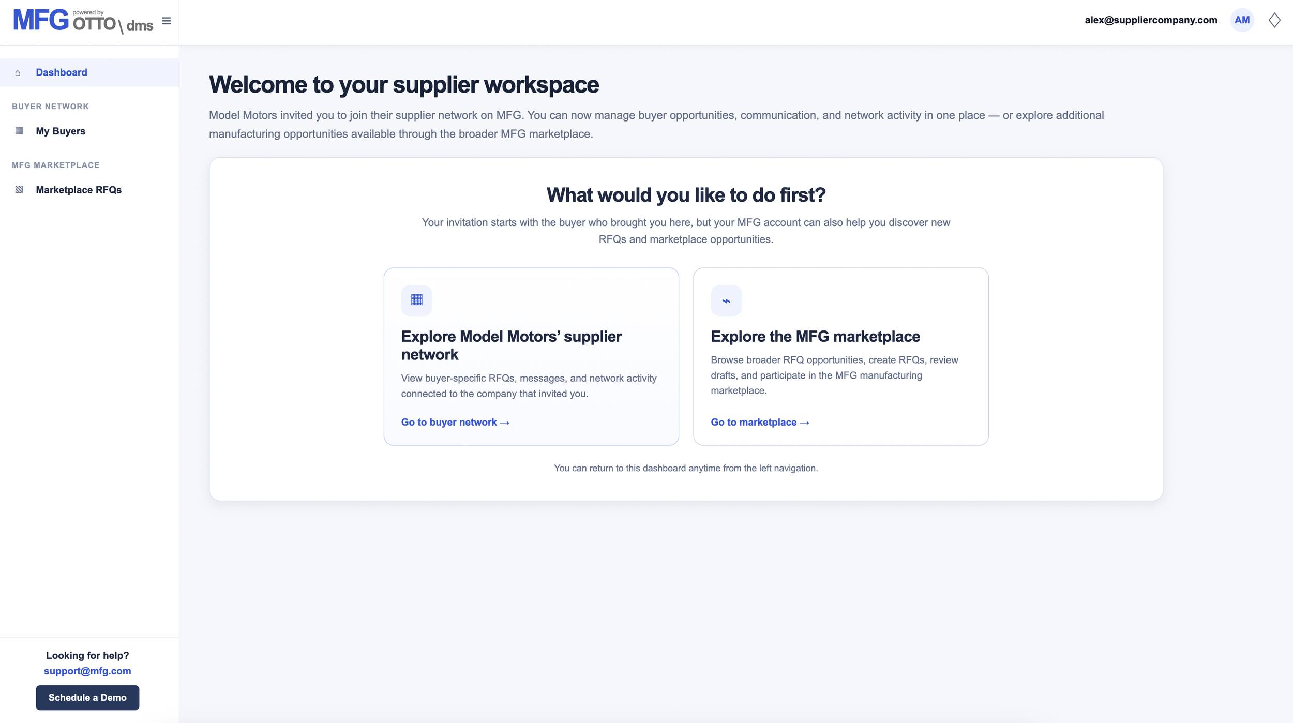Image resolution: width=1293 pixels, height=723 pixels.
Task: Click the 'Looking for help?' text
Action: (87, 655)
